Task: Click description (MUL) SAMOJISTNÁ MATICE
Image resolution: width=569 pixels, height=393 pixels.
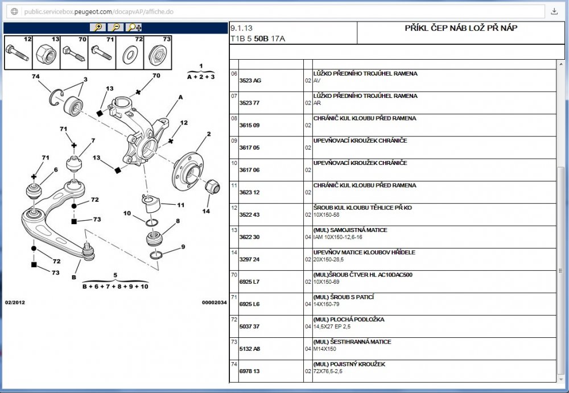Action: (x=350, y=230)
